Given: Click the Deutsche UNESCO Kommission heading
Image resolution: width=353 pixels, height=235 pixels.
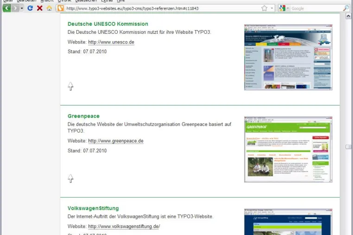Looking at the screenshot, I should 108,24.
